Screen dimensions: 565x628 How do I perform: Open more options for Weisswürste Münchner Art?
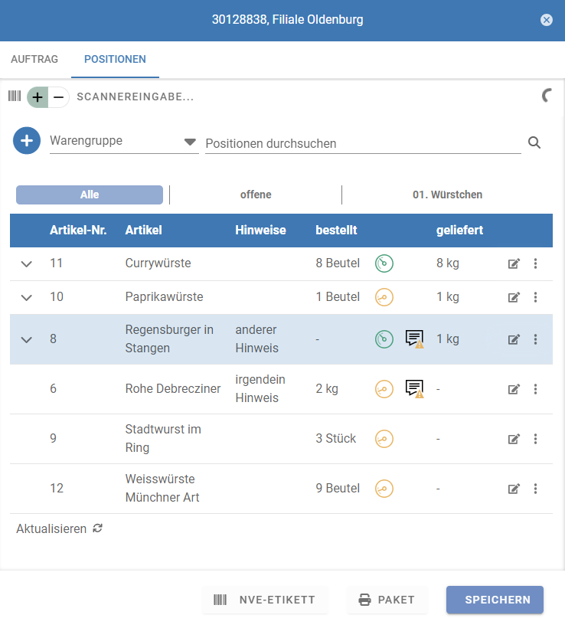(x=535, y=489)
